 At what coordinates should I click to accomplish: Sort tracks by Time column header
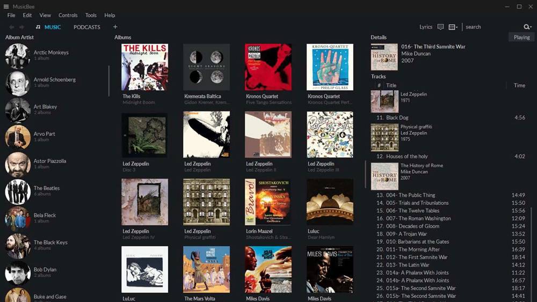point(519,85)
